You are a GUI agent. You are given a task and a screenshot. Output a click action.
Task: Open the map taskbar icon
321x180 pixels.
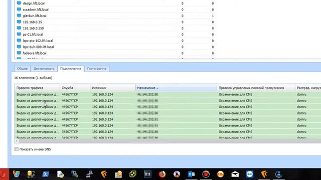click(118, 174)
